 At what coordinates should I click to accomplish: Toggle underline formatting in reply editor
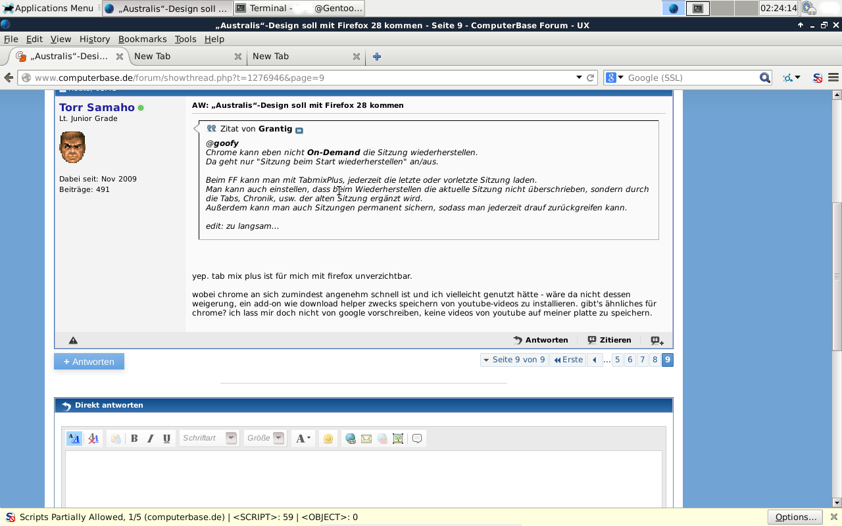tap(166, 439)
